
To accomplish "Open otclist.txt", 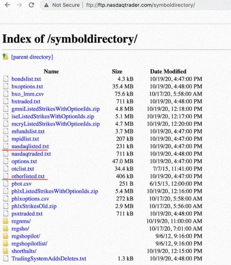I will [x=22, y=169].
